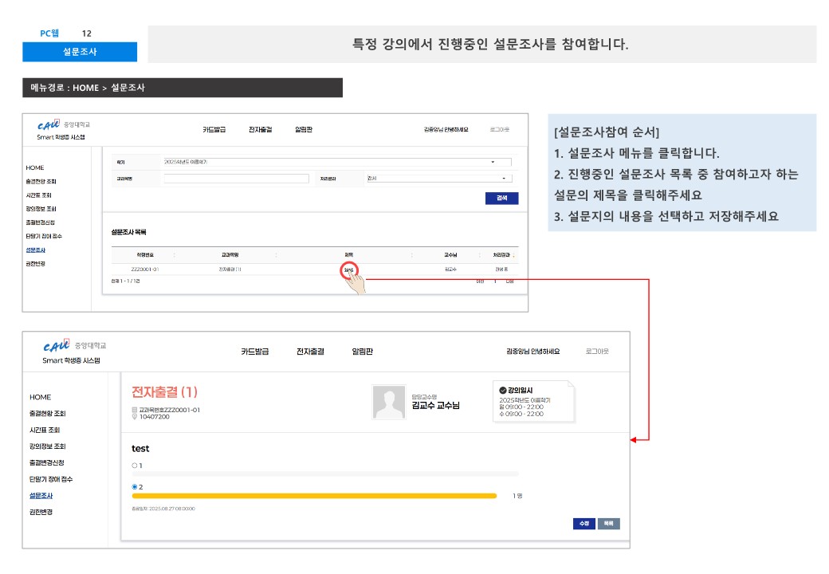Click 설문조사 in upper sidebar
Viewport: 829px width, 574px height.
click(35, 250)
